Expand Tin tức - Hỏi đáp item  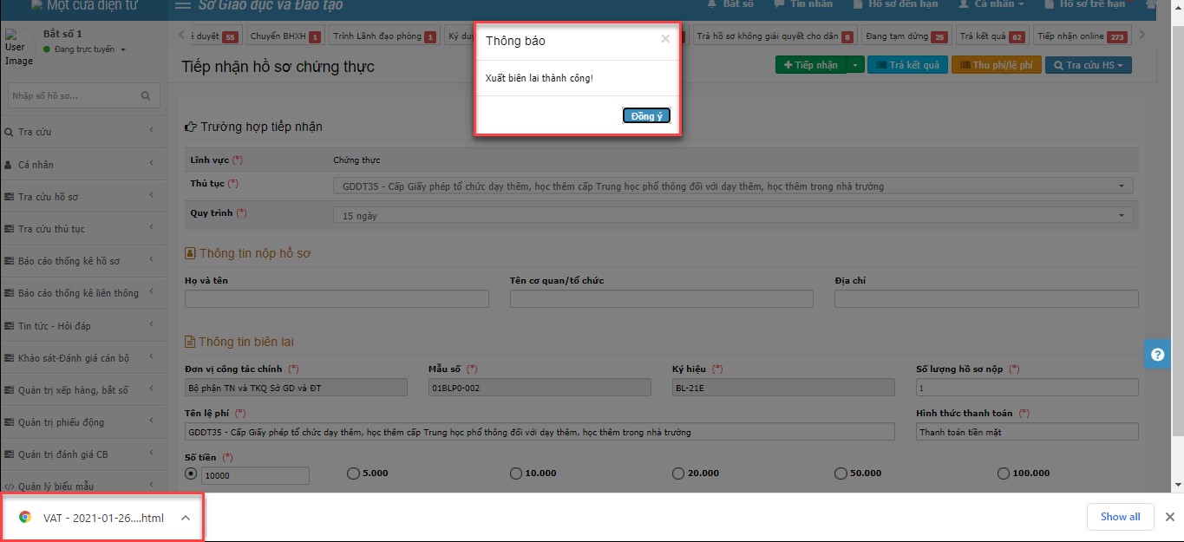click(83, 326)
